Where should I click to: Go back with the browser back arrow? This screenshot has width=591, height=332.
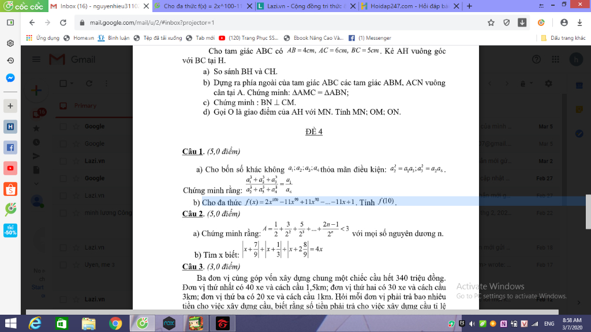point(32,22)
